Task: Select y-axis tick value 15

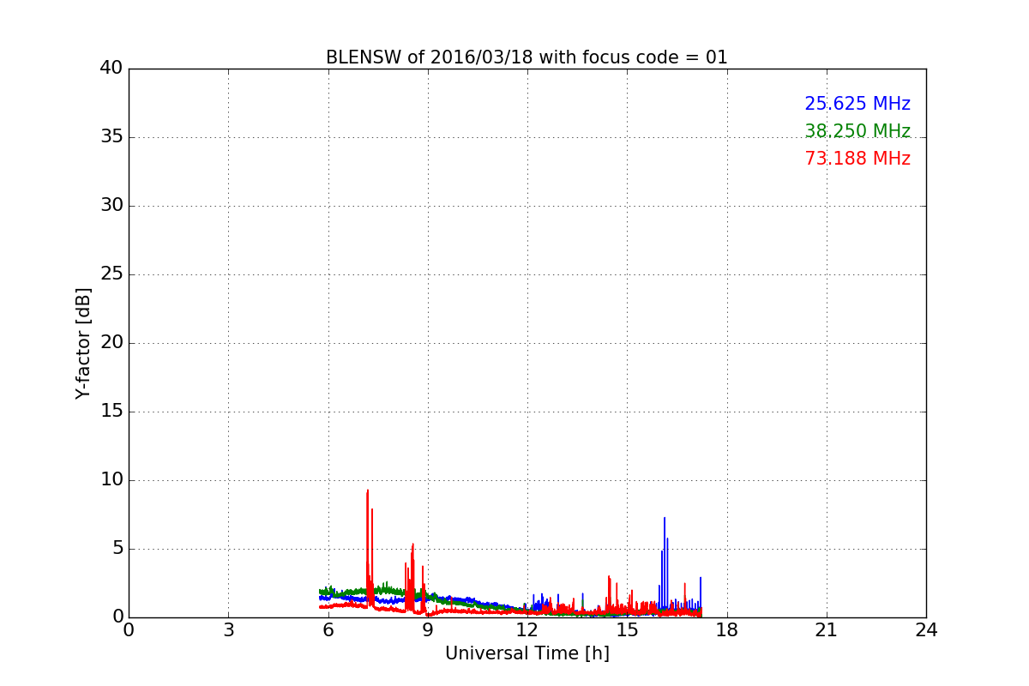Action: pos(111,412)
